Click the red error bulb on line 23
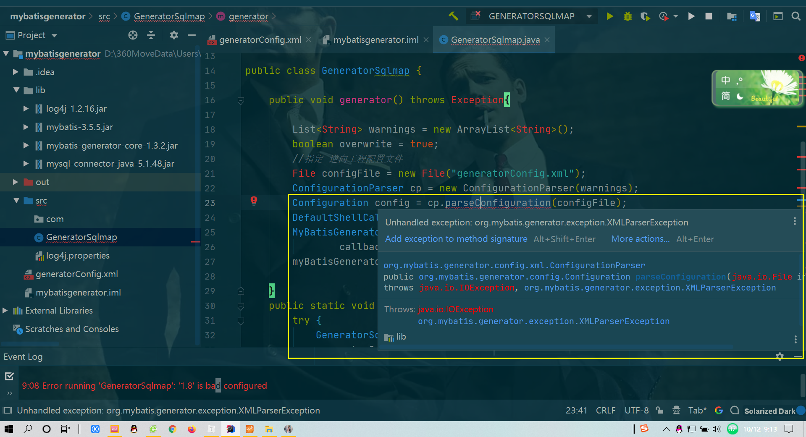Screen dimensions: 806x437 [254, 201]
